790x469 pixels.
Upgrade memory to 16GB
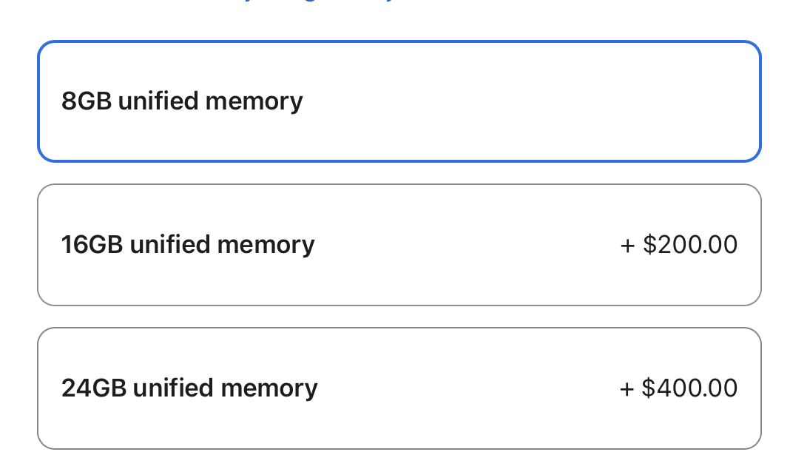pyautogui.click(x=399, y=244)
